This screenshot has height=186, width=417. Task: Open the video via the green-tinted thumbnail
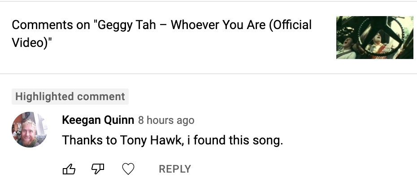375,38
